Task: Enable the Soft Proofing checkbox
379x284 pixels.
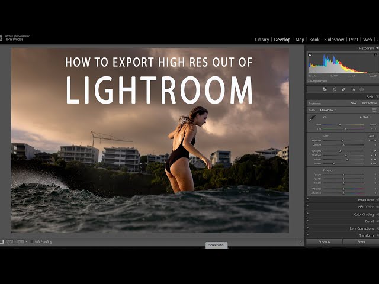Action: [31, 242]
